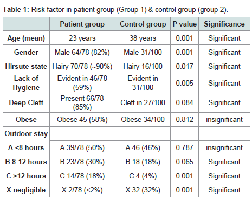Screen dimensions: 252x199
Task: Select the Significance column header
Action: click(x=224, y=24)
